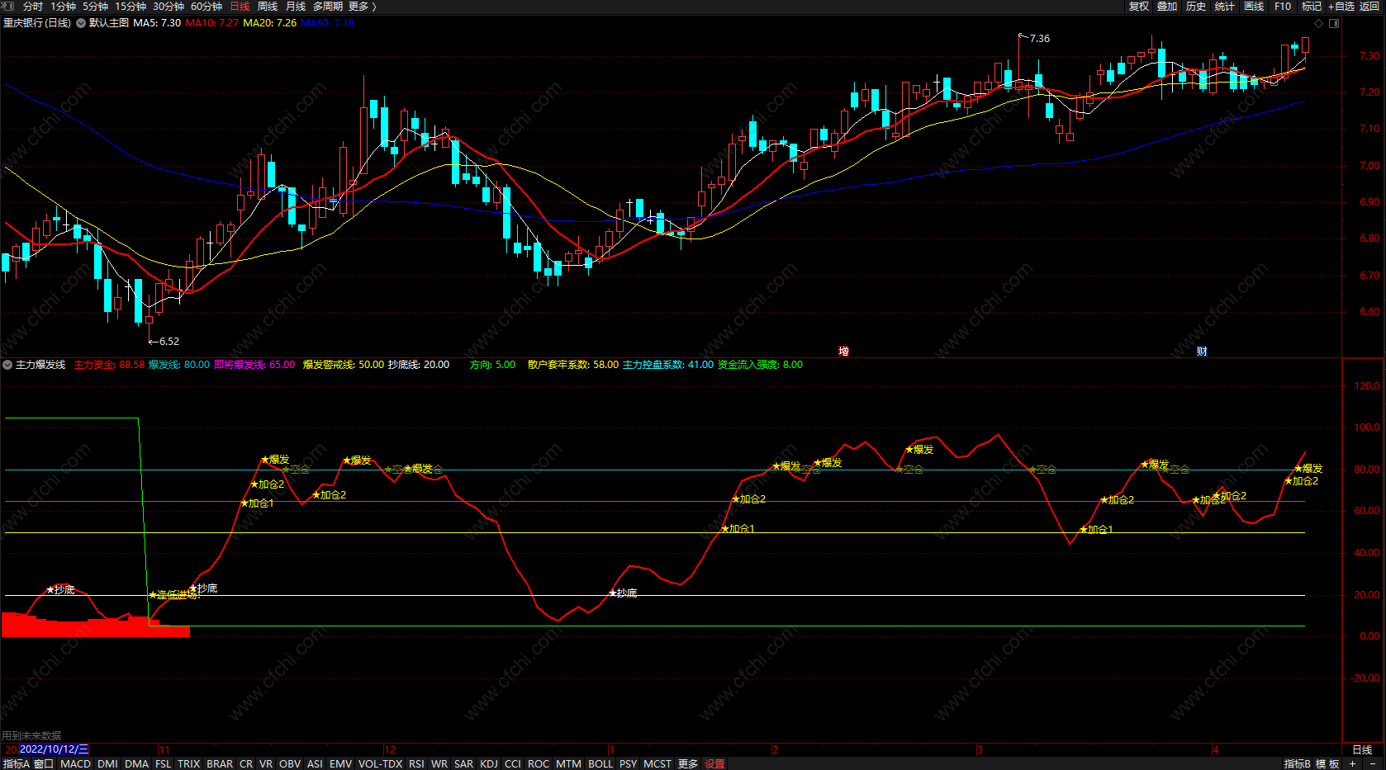Select the 指标B tab
1386x770 pixels.
tap(1298, 764)
